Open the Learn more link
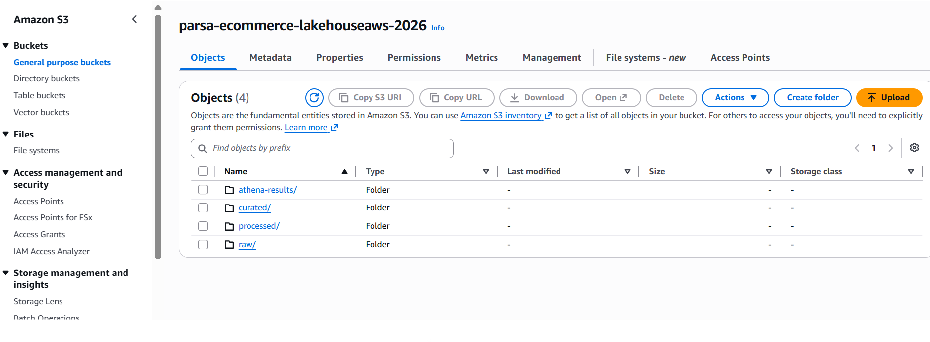Viewport: 930px width, 342px height. [x=306, y=127]
